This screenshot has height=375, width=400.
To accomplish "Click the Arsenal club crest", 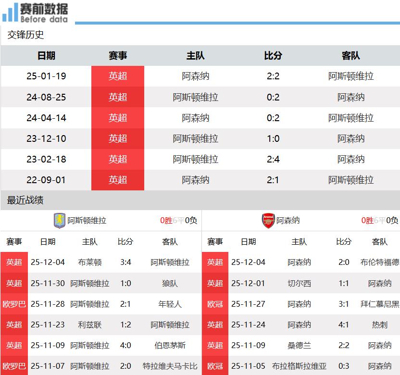I will (268, 221).
